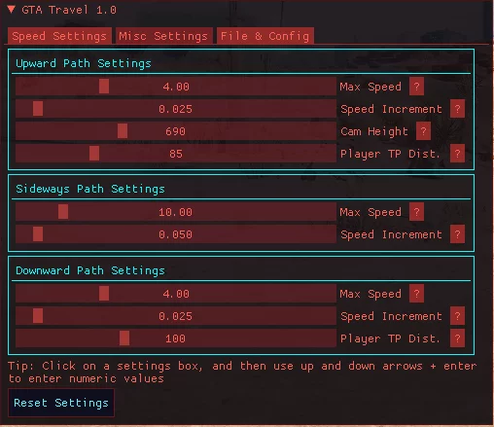This screenshot has width=494, height=427.
Task: Click Upward Player TP Dist. slider at 85
Action: [x=176, y=154]
